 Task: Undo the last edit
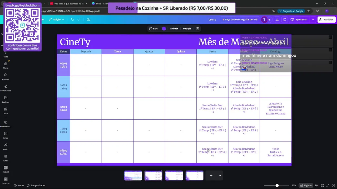[x=72, y=19]
